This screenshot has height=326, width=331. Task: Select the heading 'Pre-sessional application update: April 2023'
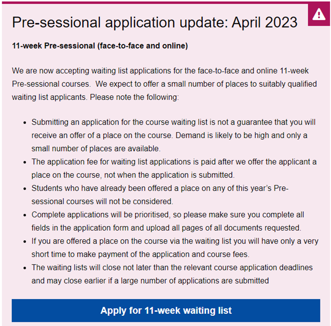coord(155,23)
